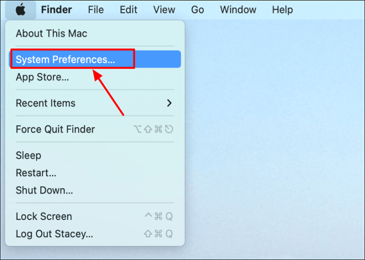Select the Shut Down… option
This screenshot has width=365, height=260.
(44, 190)
